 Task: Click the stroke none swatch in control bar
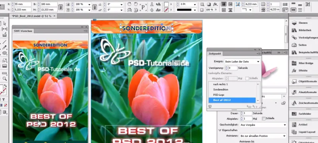coord(166,10)
